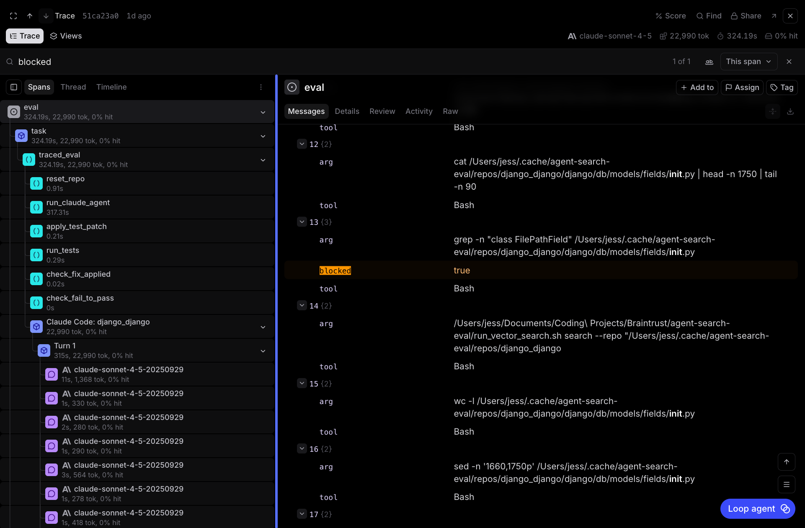Open the This span scope dropdown

[x=749, y=62]
